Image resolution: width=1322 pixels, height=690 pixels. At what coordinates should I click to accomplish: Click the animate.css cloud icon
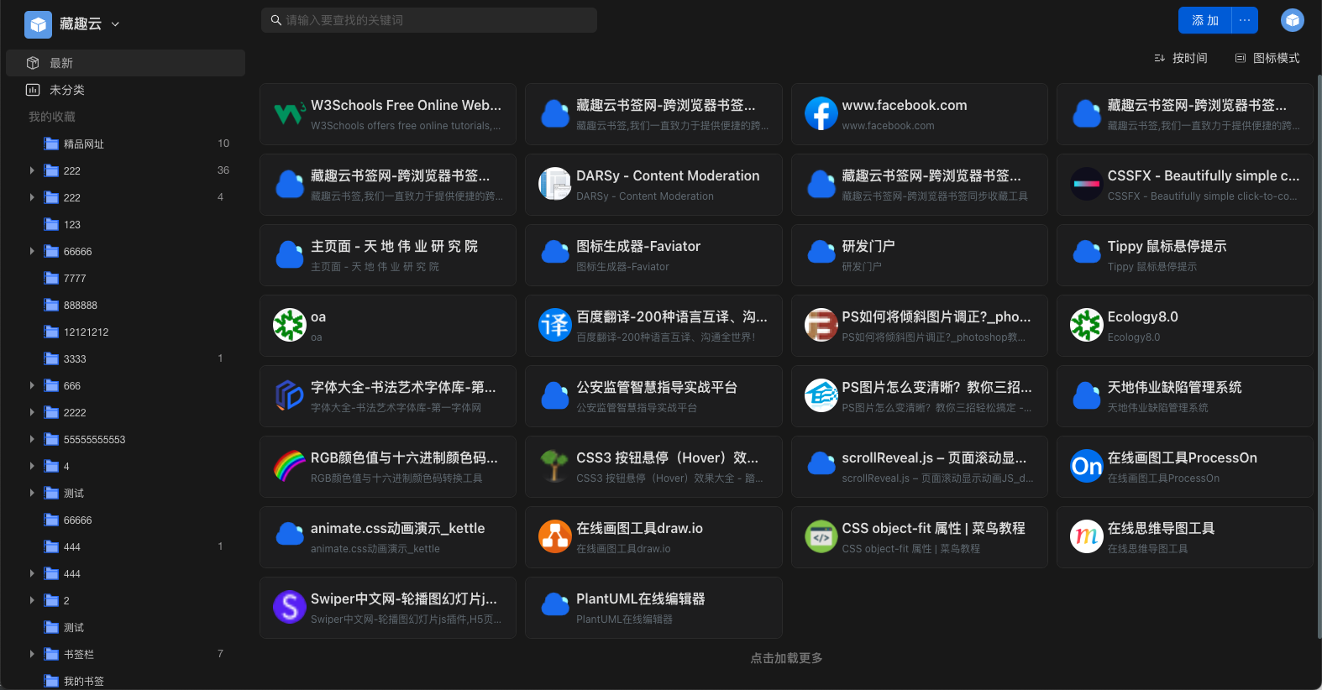(x=290, y=534)
